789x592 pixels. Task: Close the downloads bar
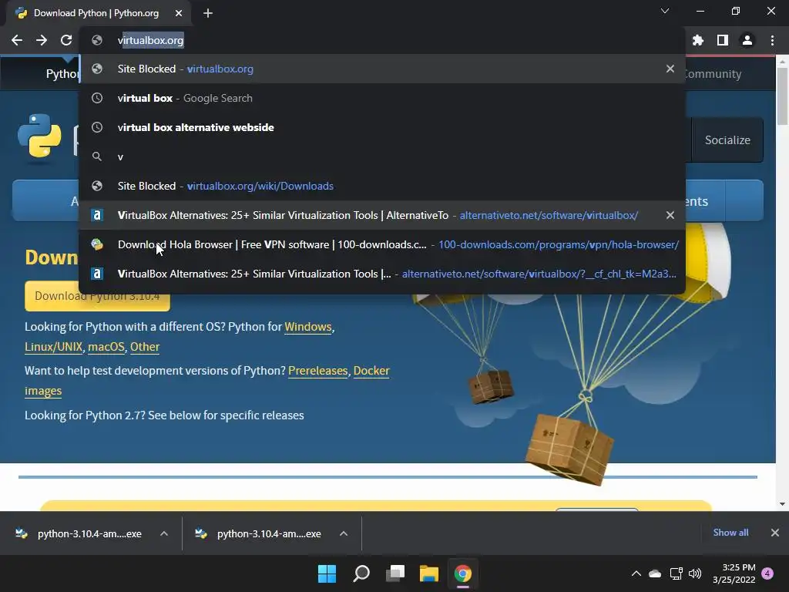pyautogui.click(x=775, y=533)
